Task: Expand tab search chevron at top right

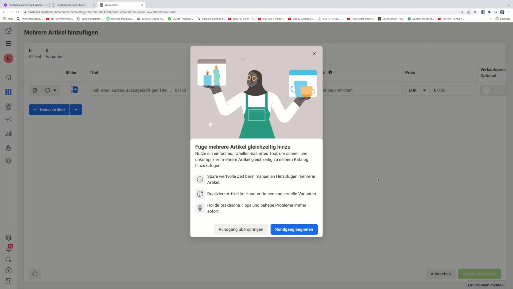Action: 508,5
